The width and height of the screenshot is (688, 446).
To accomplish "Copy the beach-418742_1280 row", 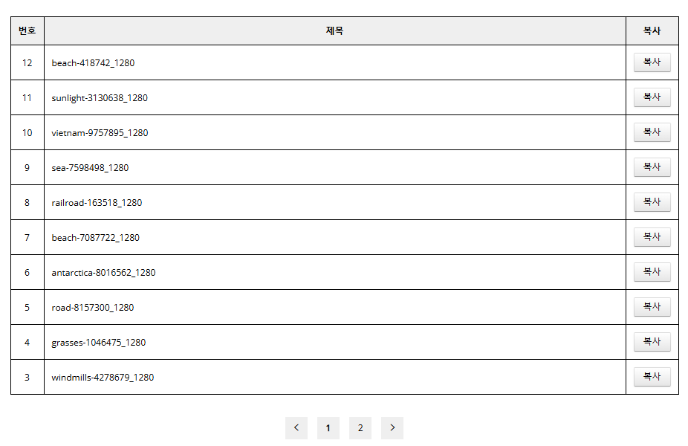I will 652,62.
